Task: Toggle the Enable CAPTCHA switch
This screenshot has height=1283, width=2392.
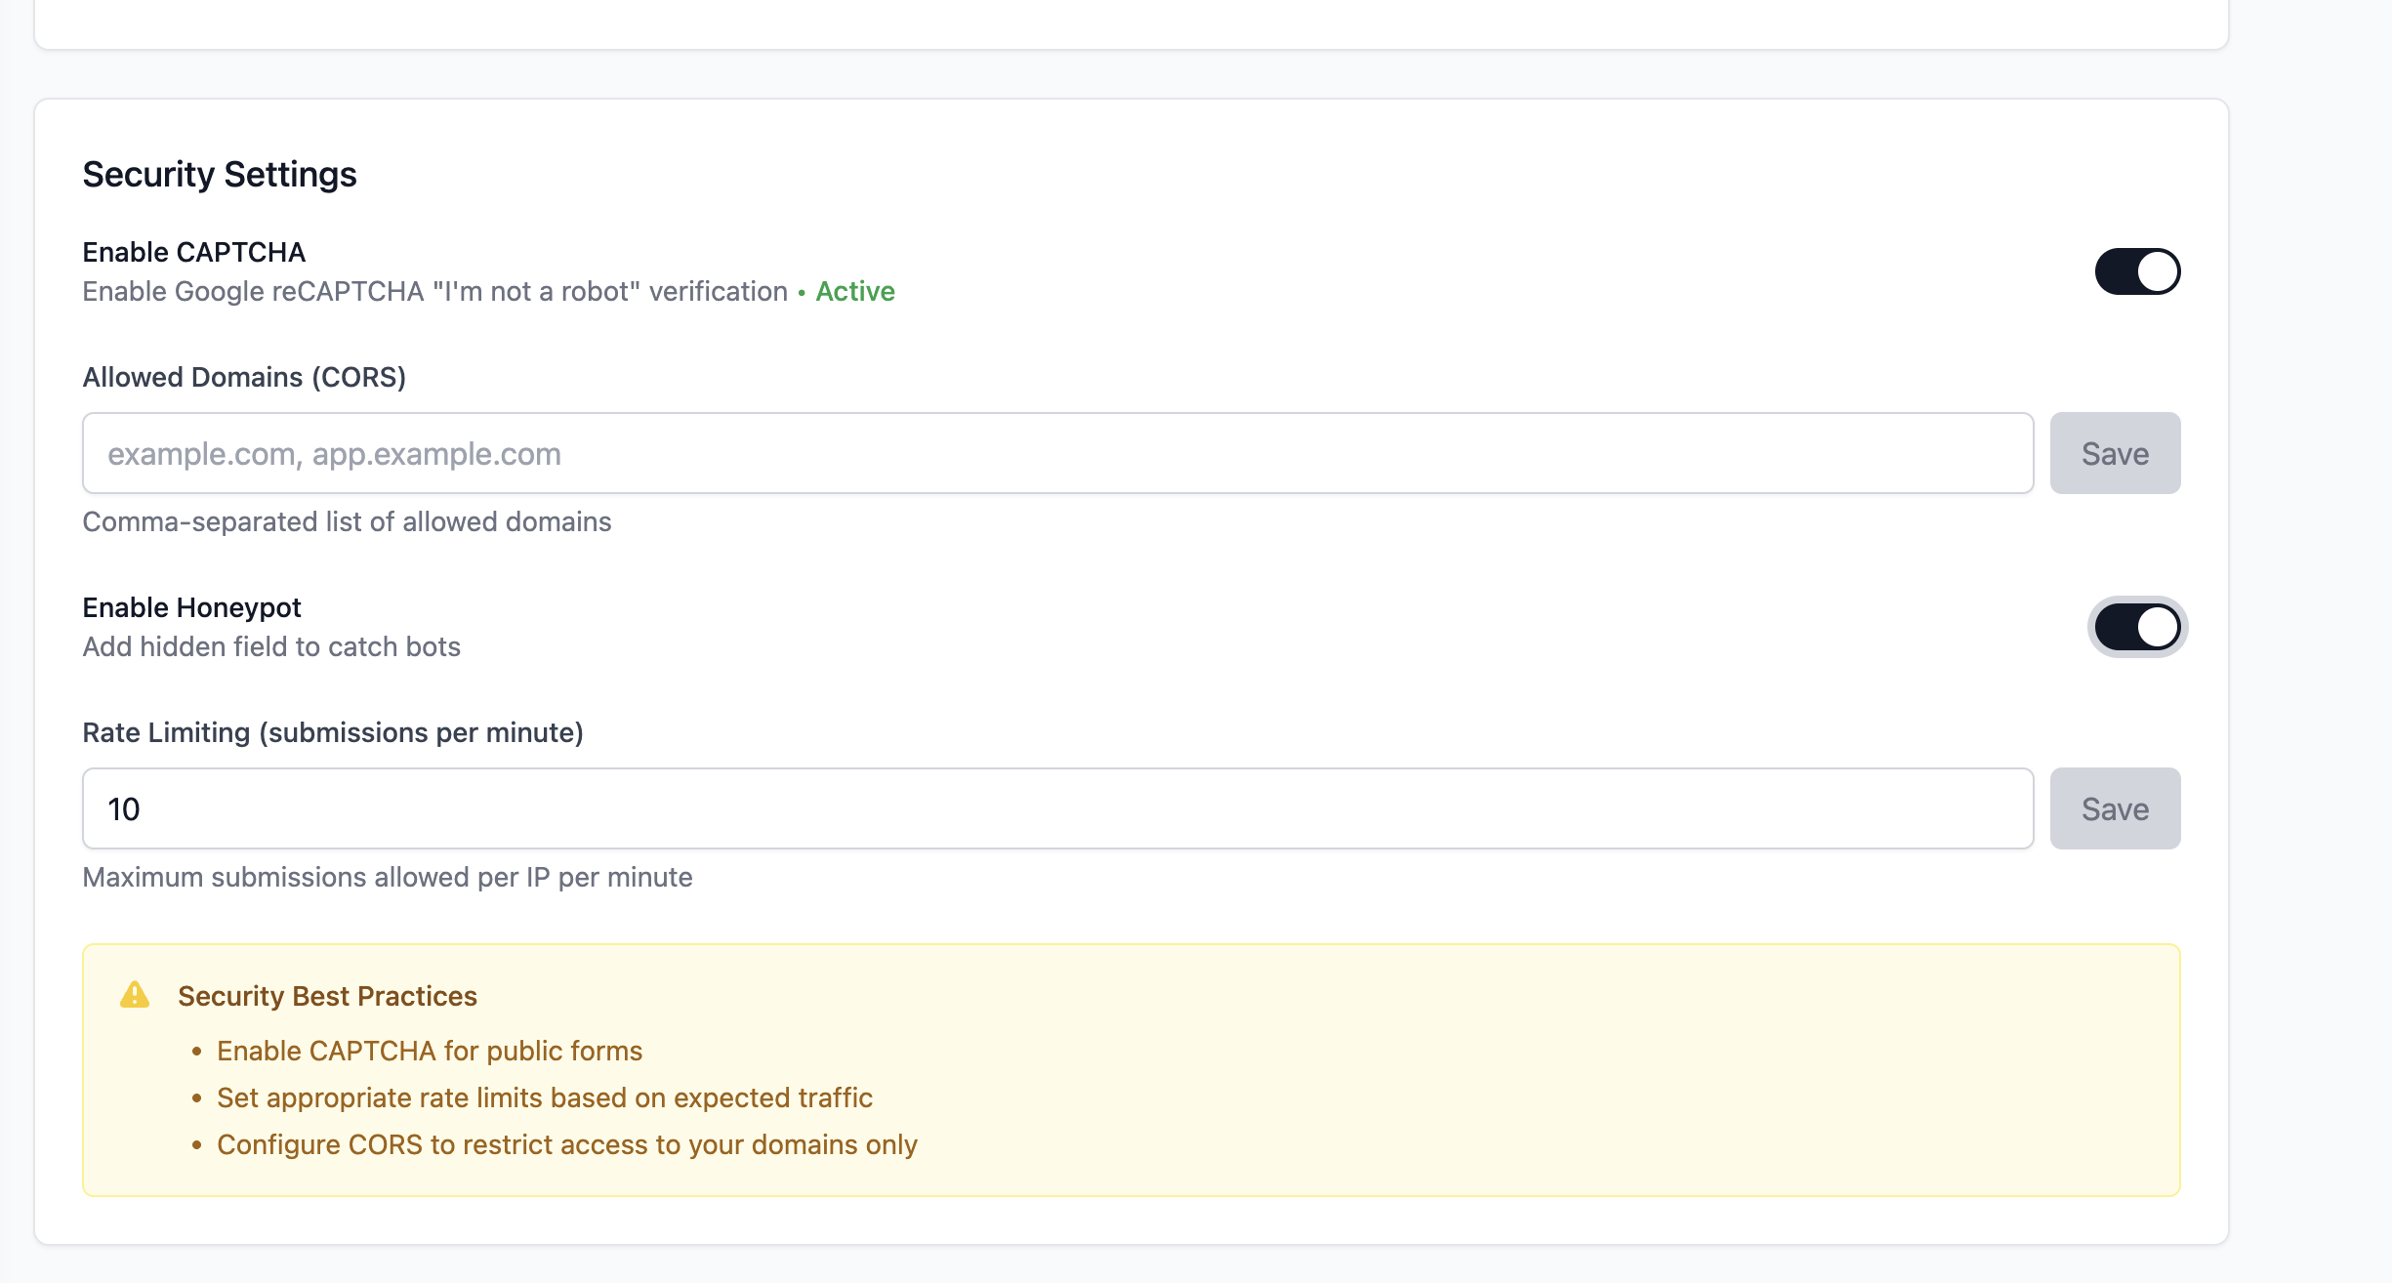Action: pos(2136,271)
